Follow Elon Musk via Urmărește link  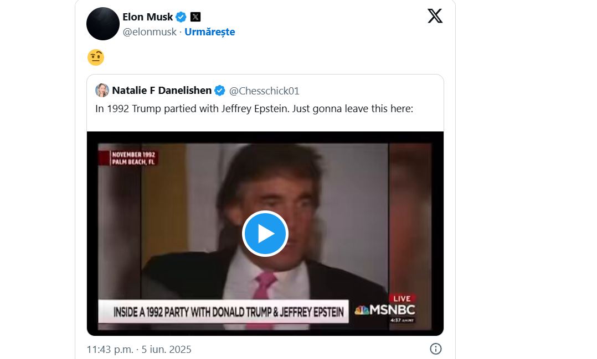click(x=210, y=32)
